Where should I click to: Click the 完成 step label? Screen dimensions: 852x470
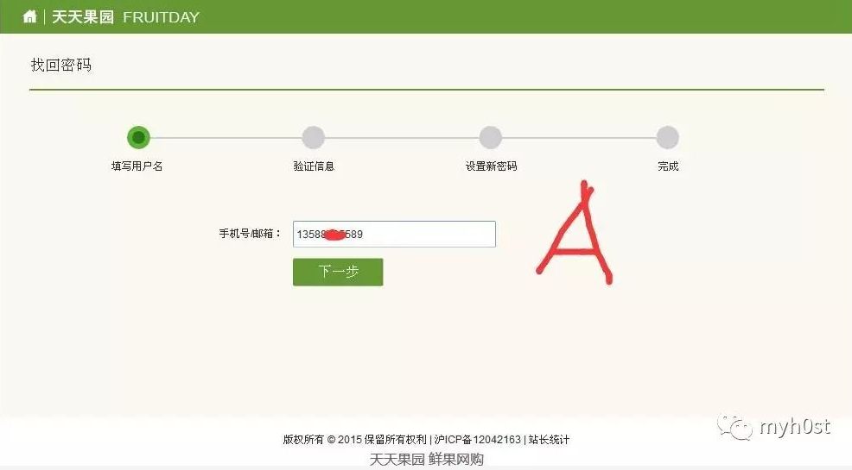tap(668, 166)
